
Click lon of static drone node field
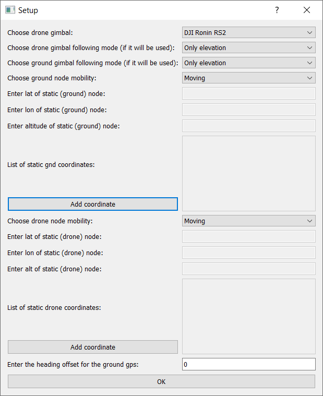[x=248, y=253]
